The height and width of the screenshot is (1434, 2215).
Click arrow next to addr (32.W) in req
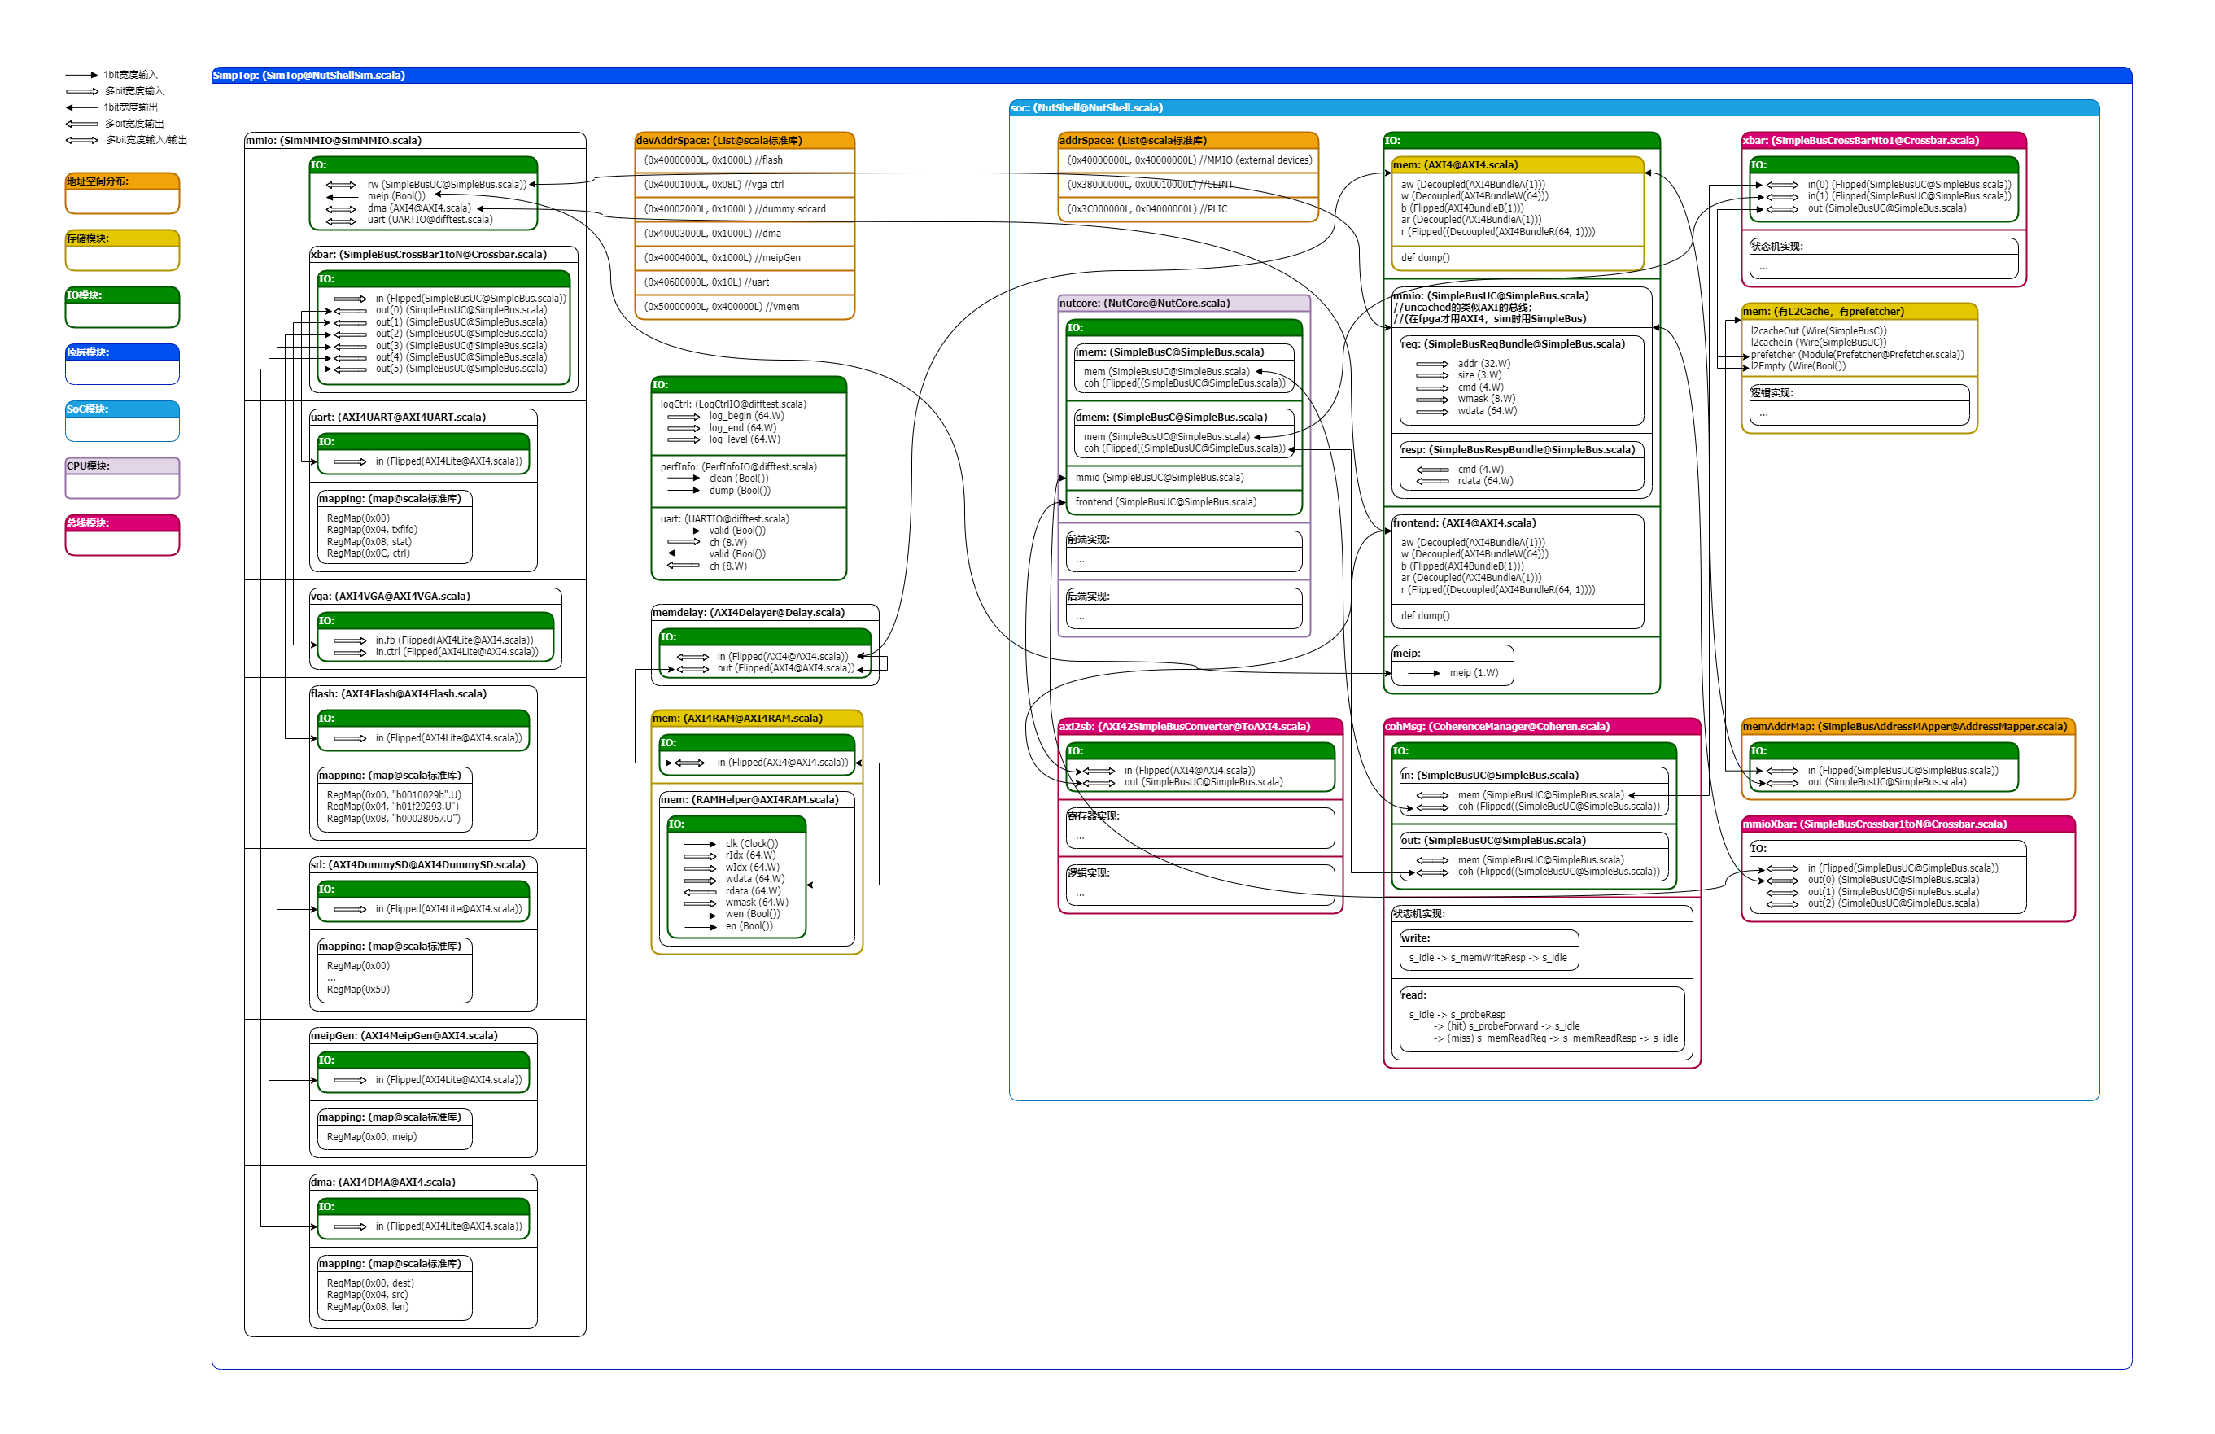point(1431,364)
